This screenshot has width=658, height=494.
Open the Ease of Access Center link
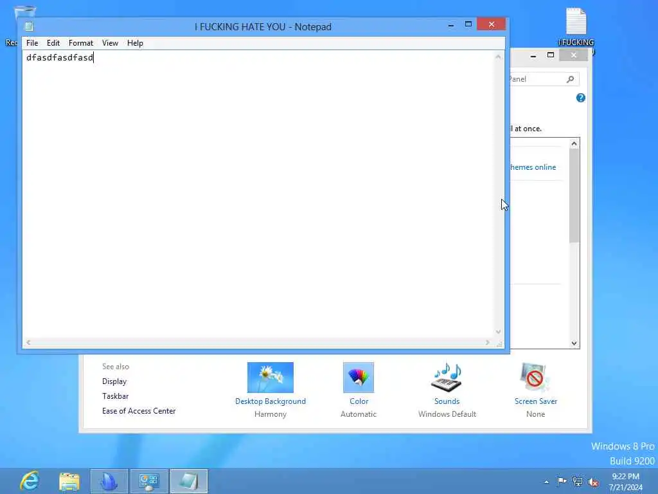tap(139, 411)
